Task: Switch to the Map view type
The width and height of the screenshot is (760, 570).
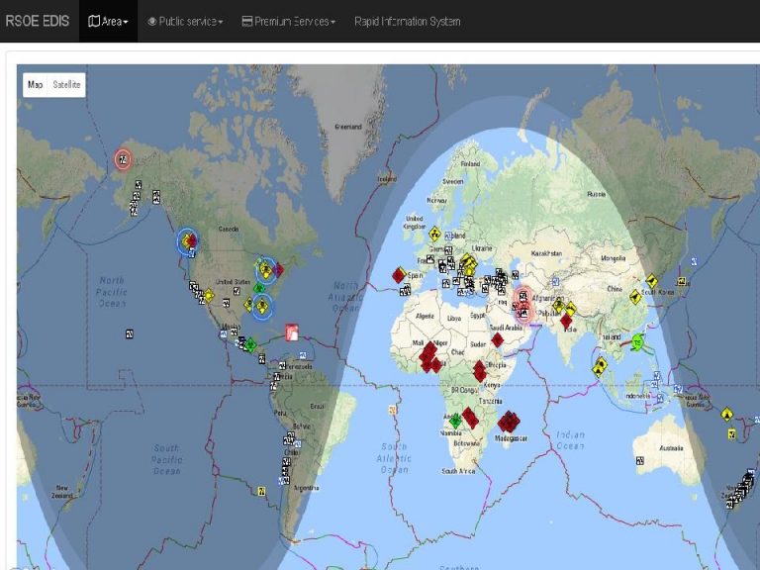Action: [36, 85]
